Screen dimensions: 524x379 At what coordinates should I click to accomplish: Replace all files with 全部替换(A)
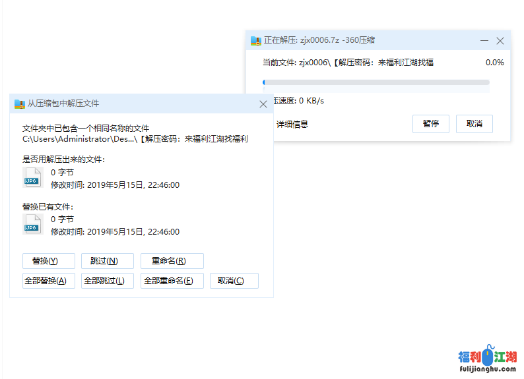tap(49, 281)
